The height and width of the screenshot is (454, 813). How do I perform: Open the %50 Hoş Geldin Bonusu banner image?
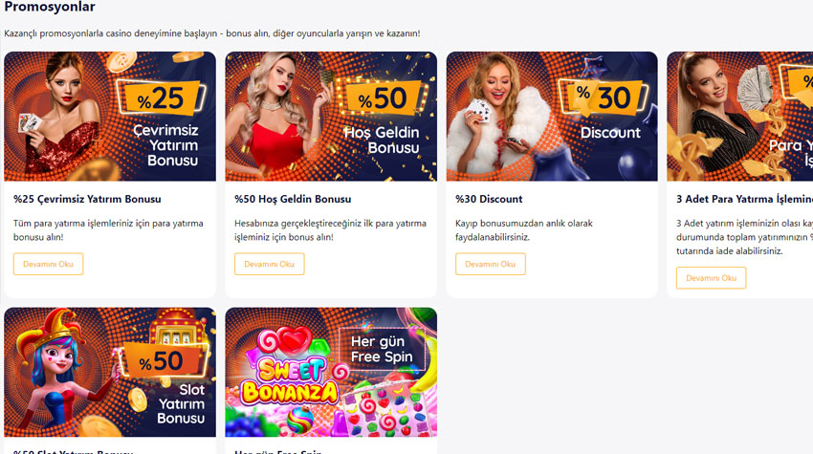click(x=331, y=116)
